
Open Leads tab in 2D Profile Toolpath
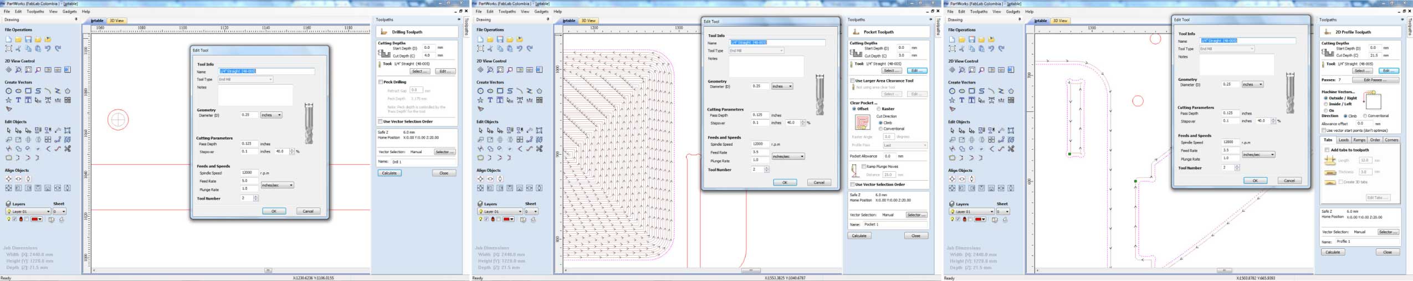[1344, 140]
